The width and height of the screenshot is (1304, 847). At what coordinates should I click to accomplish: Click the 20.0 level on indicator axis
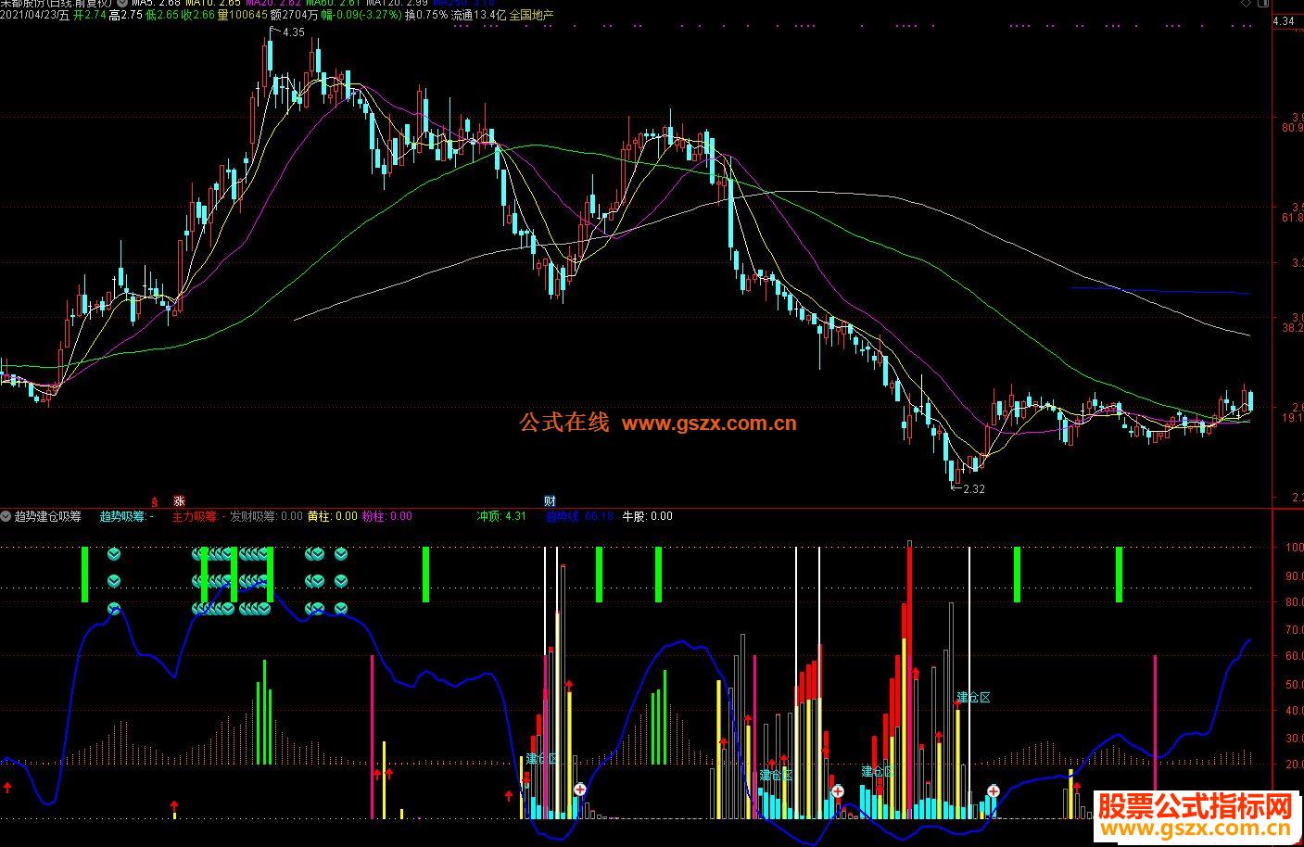coord(1293,765)
